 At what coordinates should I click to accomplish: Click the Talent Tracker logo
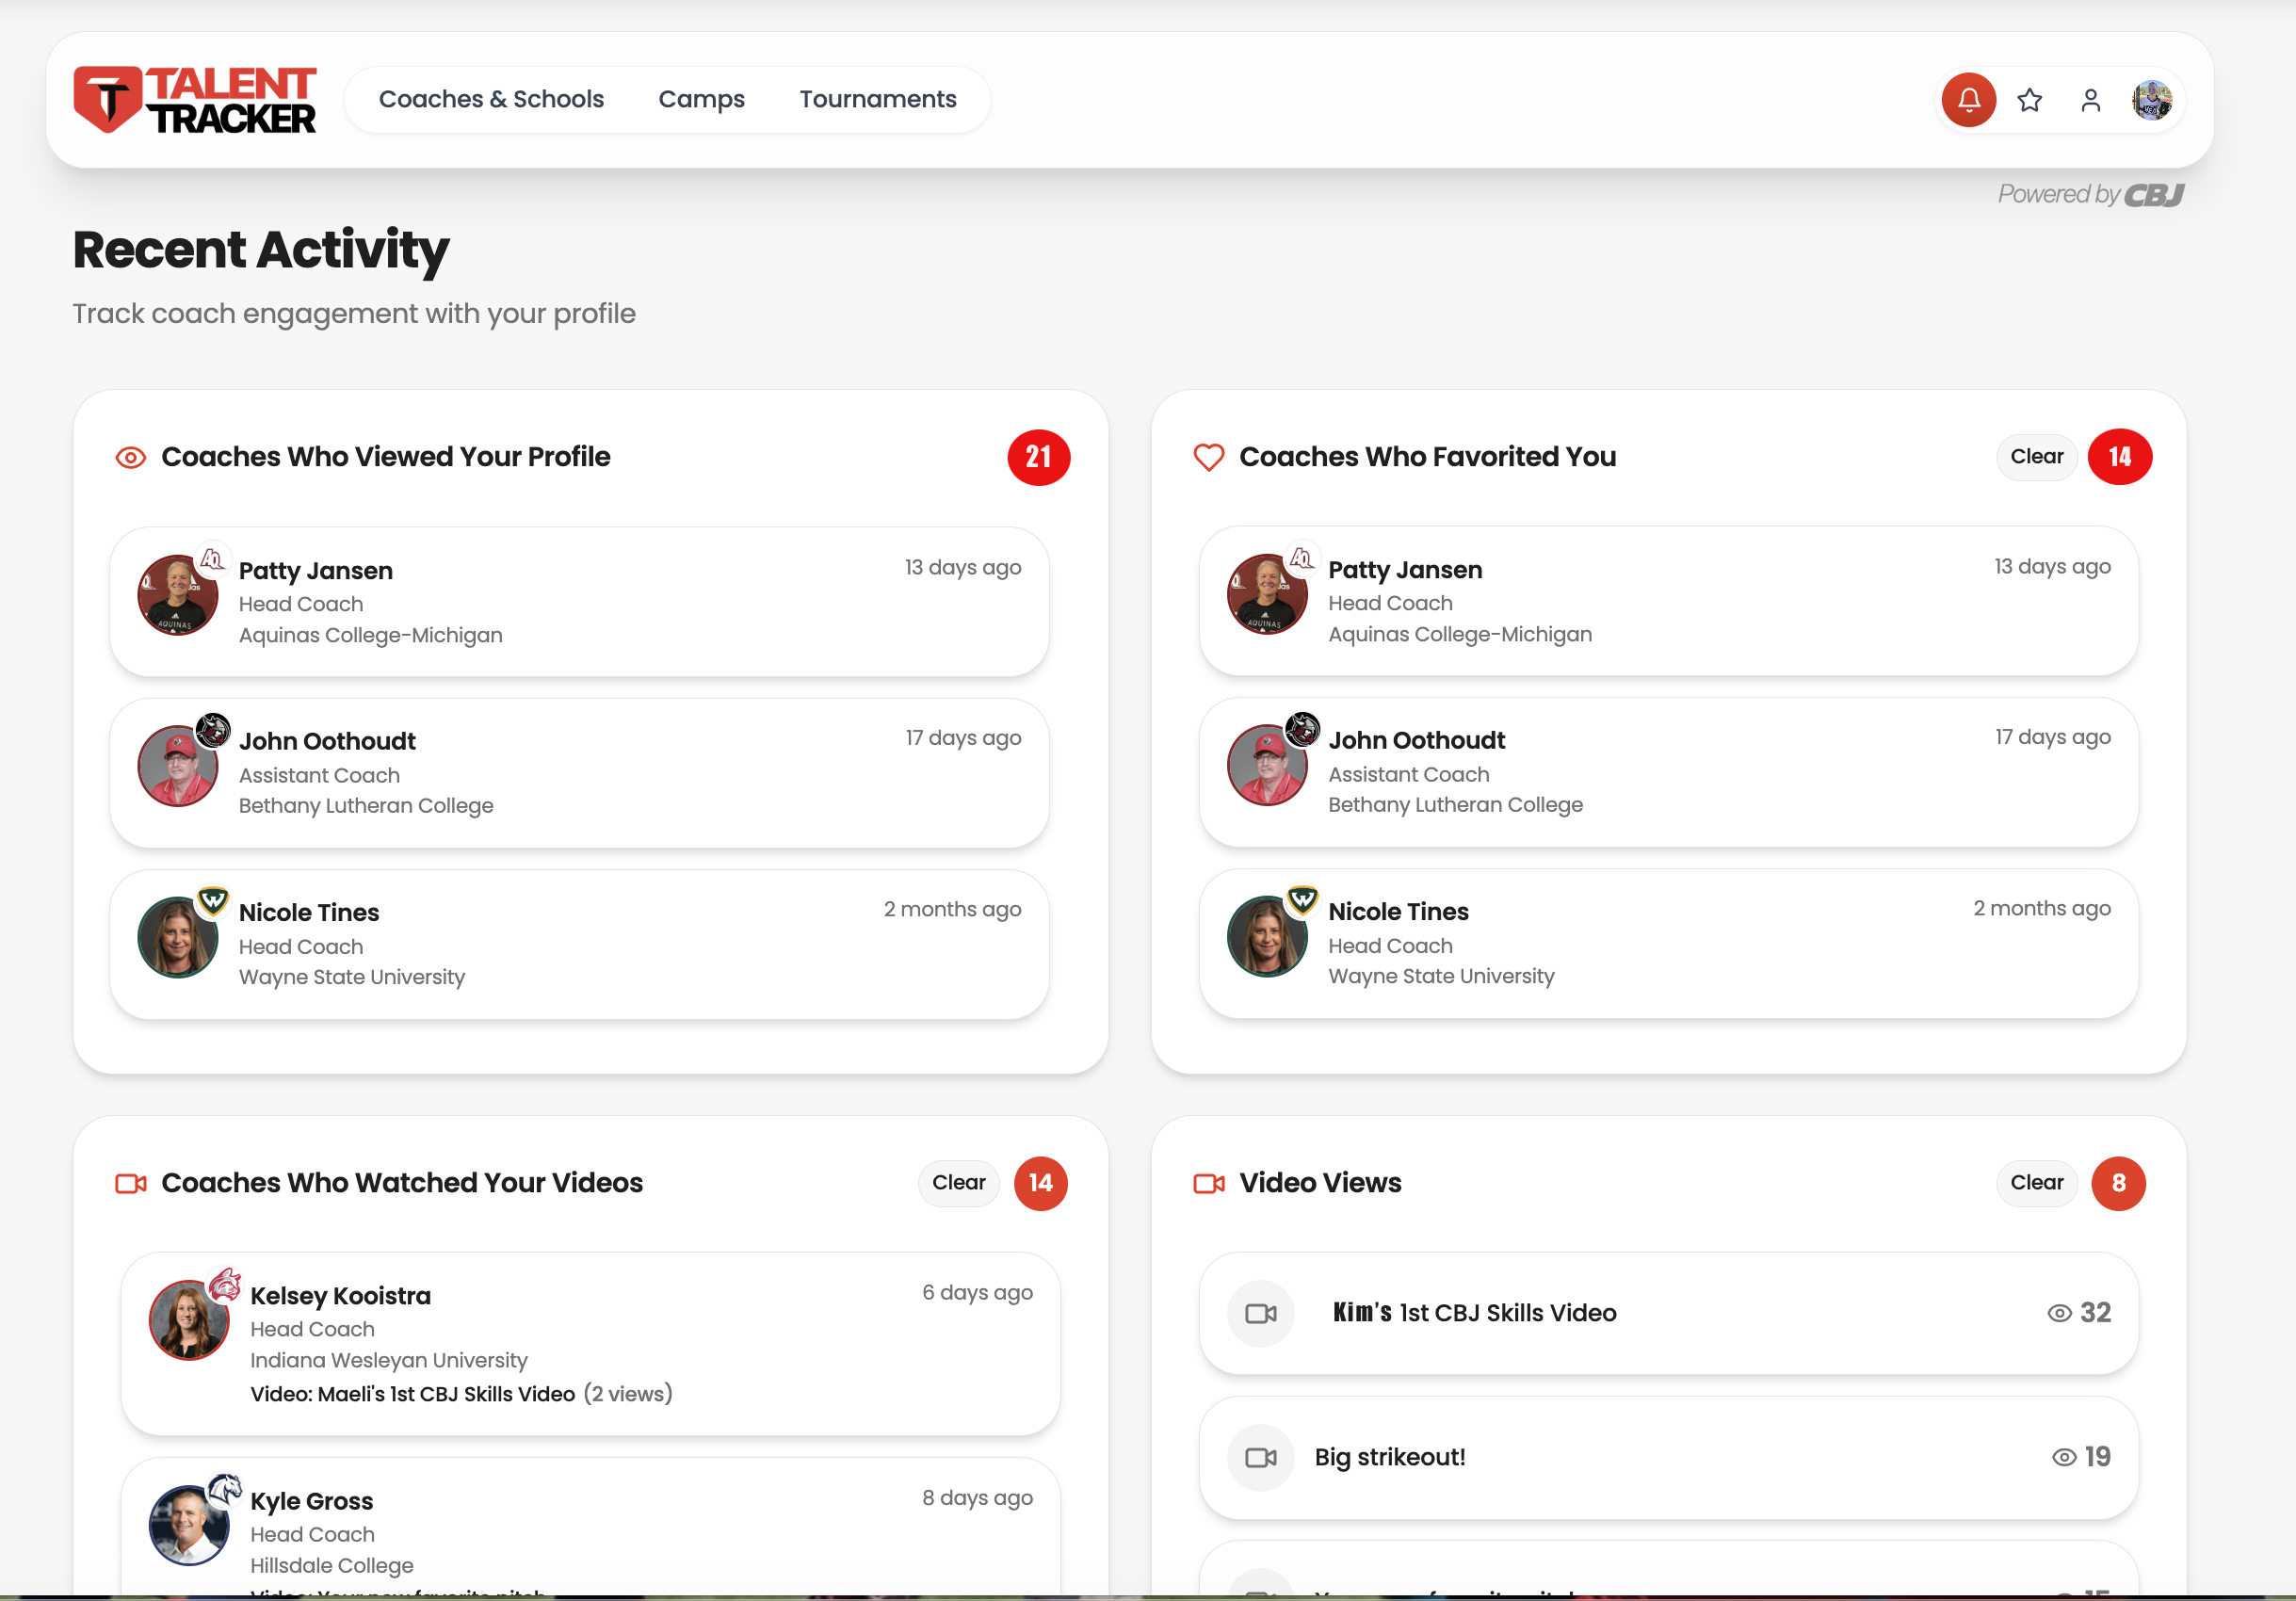195,100
